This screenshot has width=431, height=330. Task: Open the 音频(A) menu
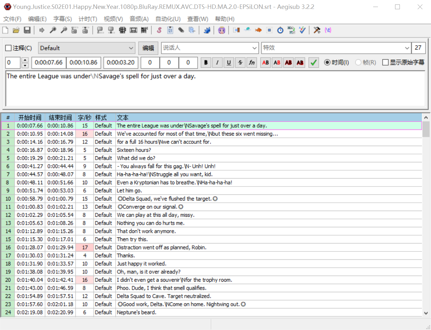139,19
